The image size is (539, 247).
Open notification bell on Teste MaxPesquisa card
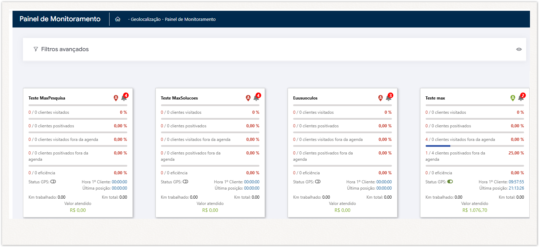point(124,98)
